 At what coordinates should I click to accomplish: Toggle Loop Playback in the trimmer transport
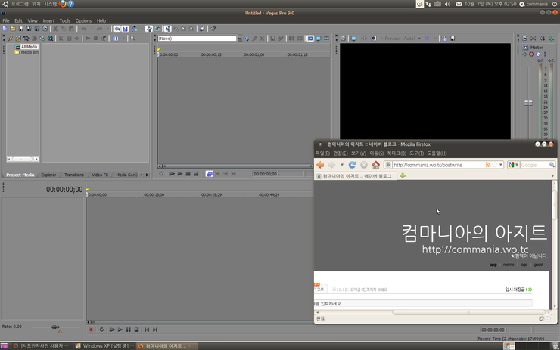click(161, 174)
